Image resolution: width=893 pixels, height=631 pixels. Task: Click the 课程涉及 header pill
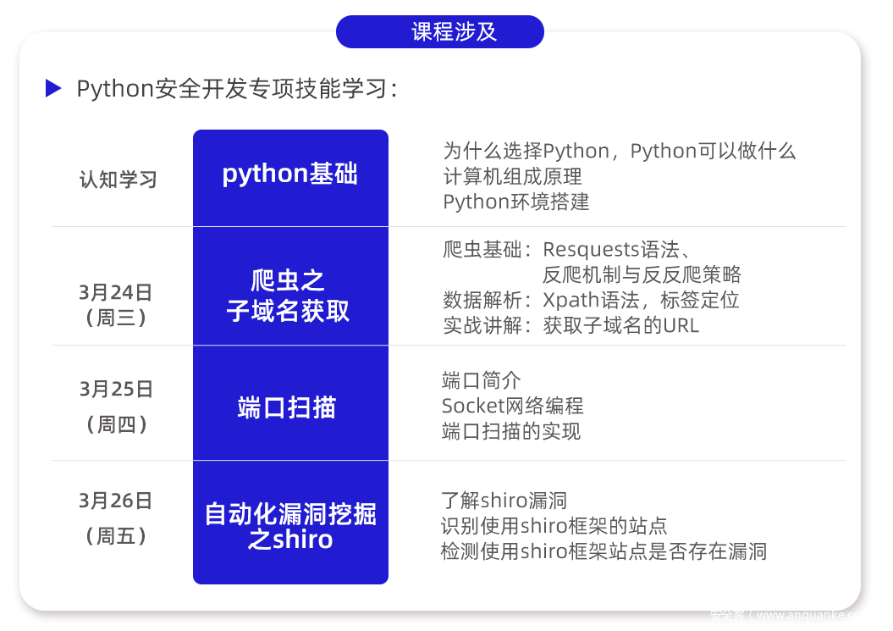click(439, 32)
